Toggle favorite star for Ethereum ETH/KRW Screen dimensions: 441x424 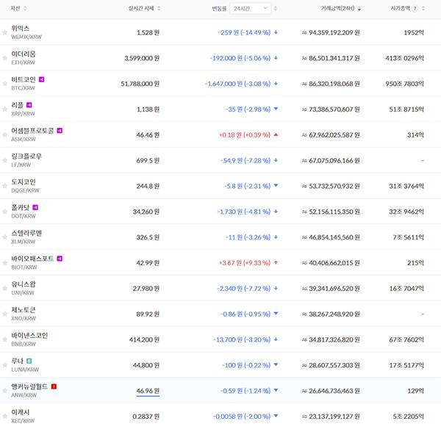[x=5, y=58]
